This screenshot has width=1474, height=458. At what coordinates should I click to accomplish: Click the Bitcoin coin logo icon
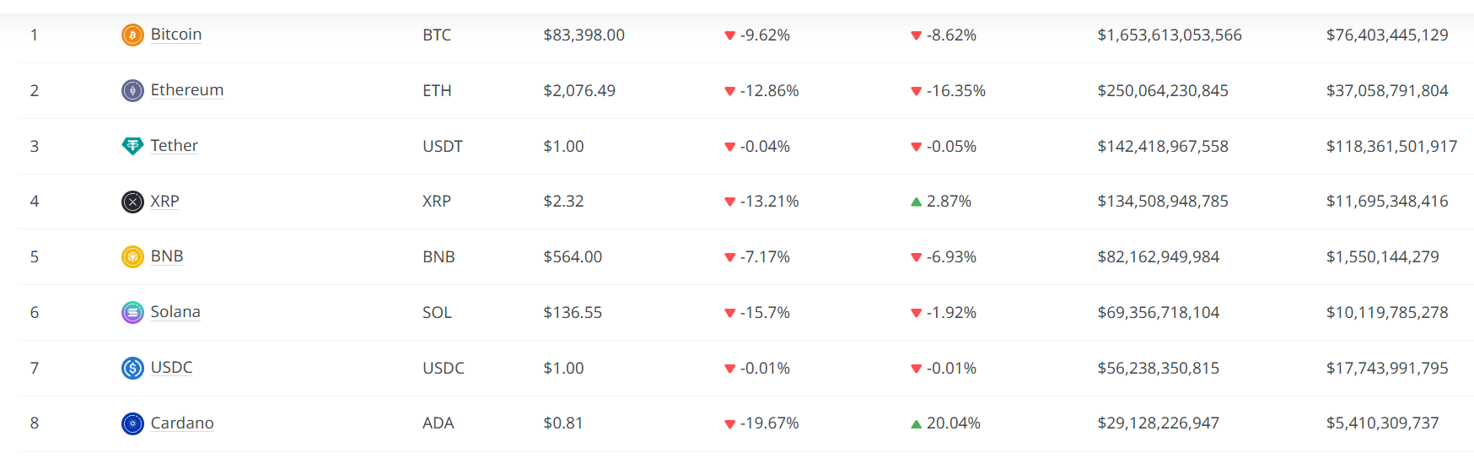coord(132,35)
